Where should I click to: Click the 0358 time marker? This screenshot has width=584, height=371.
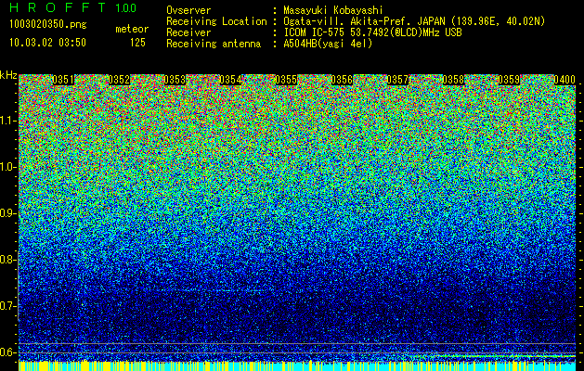tap(454, 80)
